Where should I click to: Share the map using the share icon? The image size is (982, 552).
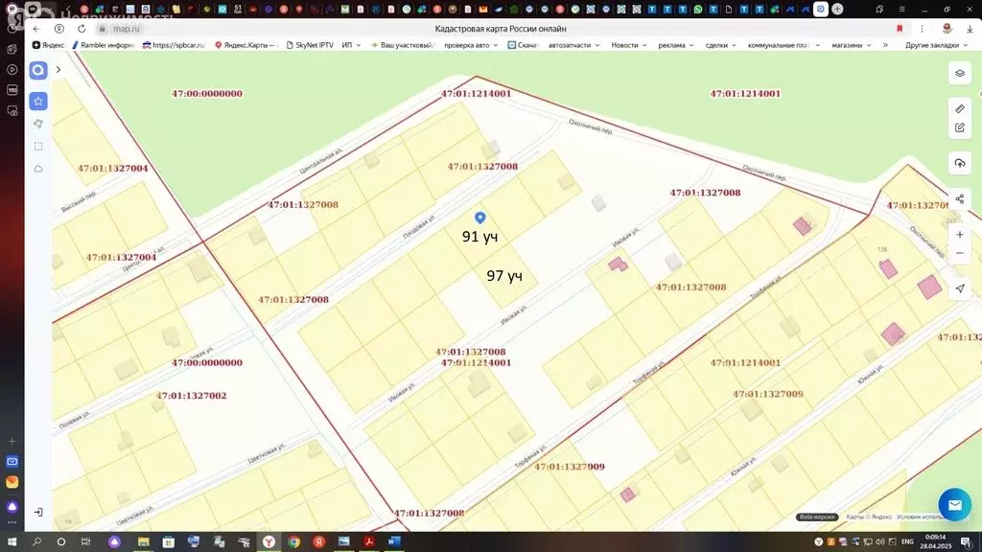point(959,199)
